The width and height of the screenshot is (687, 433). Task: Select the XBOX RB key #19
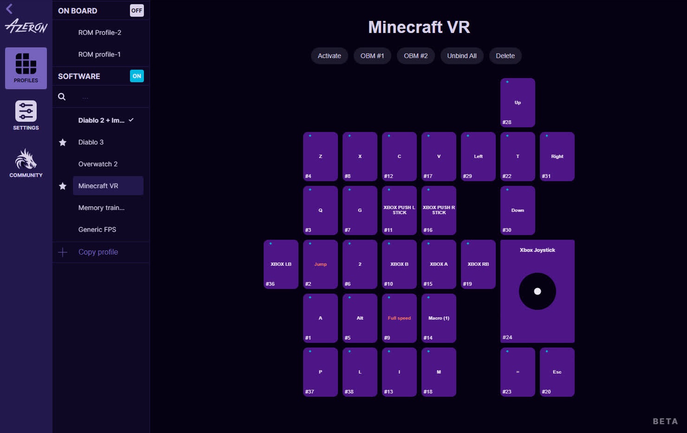(479, 264)
